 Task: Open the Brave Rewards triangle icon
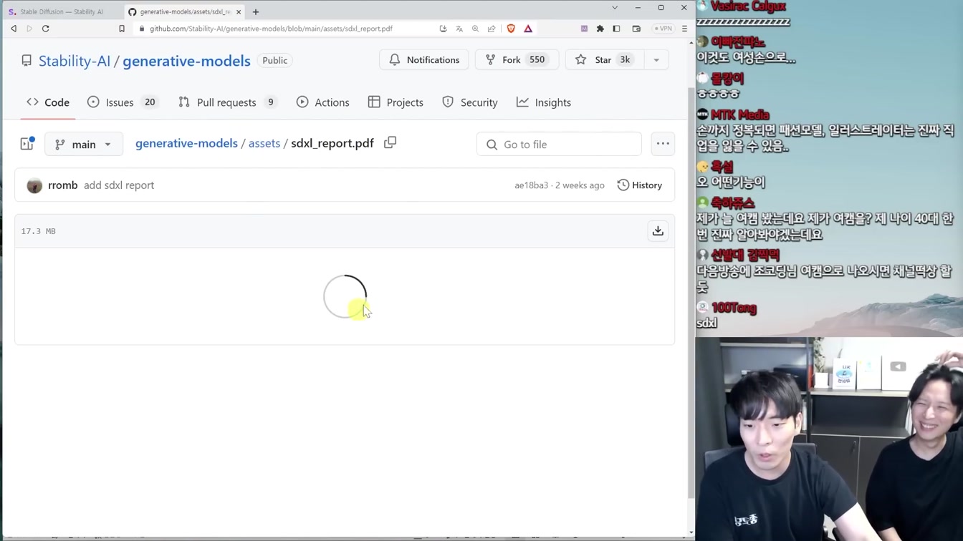528,29
